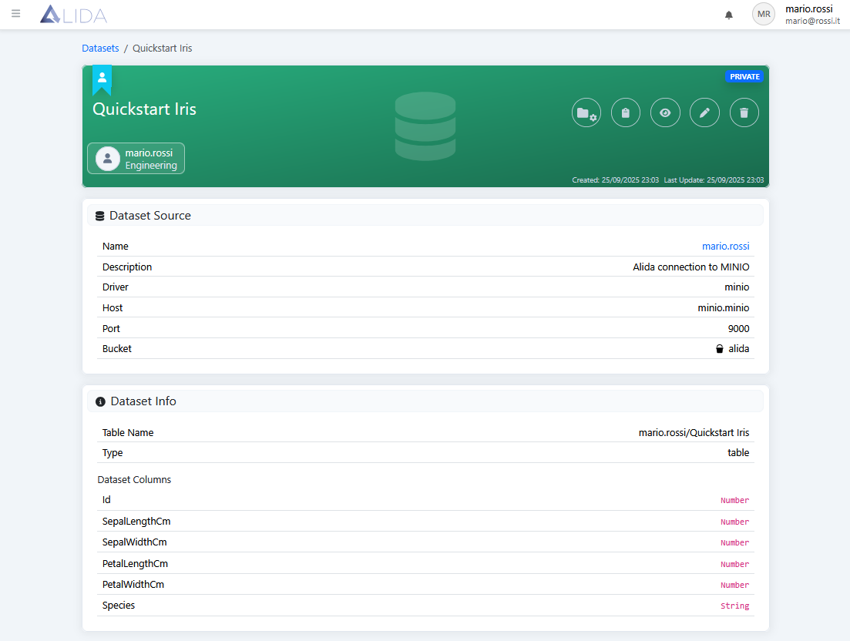The height and width of the screenshot is (641, 850).
Task: Click the PetalLengthCm column name
Action: [x=135, y=564]
